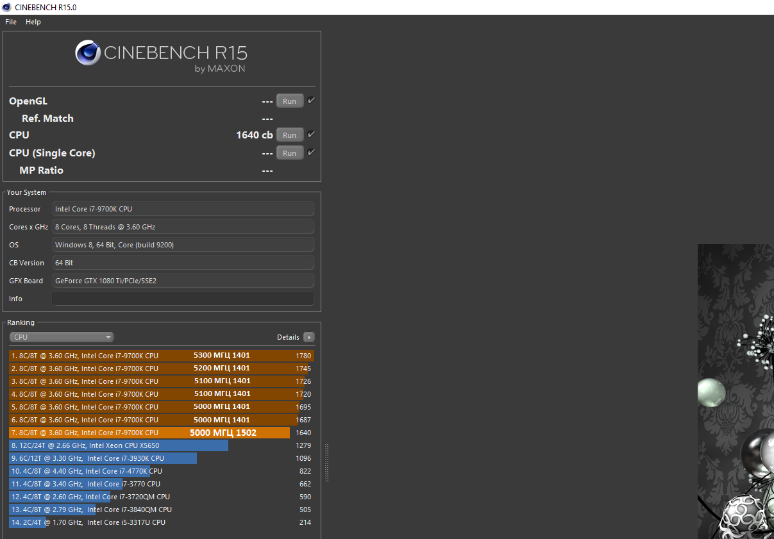Image resolution: width=774 pixels, height=539 pixels.
Task: Select ranking entry 1 scoring 1780
Action: pyautogui.click(x=162, y=356)
